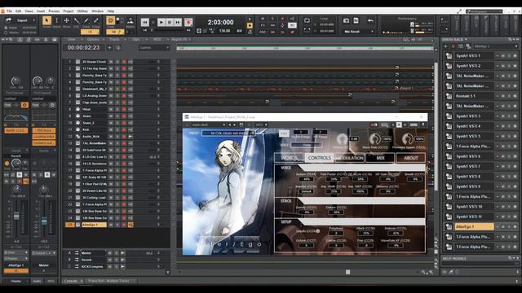Image resolution: width=522 pixels, height=293 pixels.
Task: Select the Erase tool
Action: pos(96,21)
